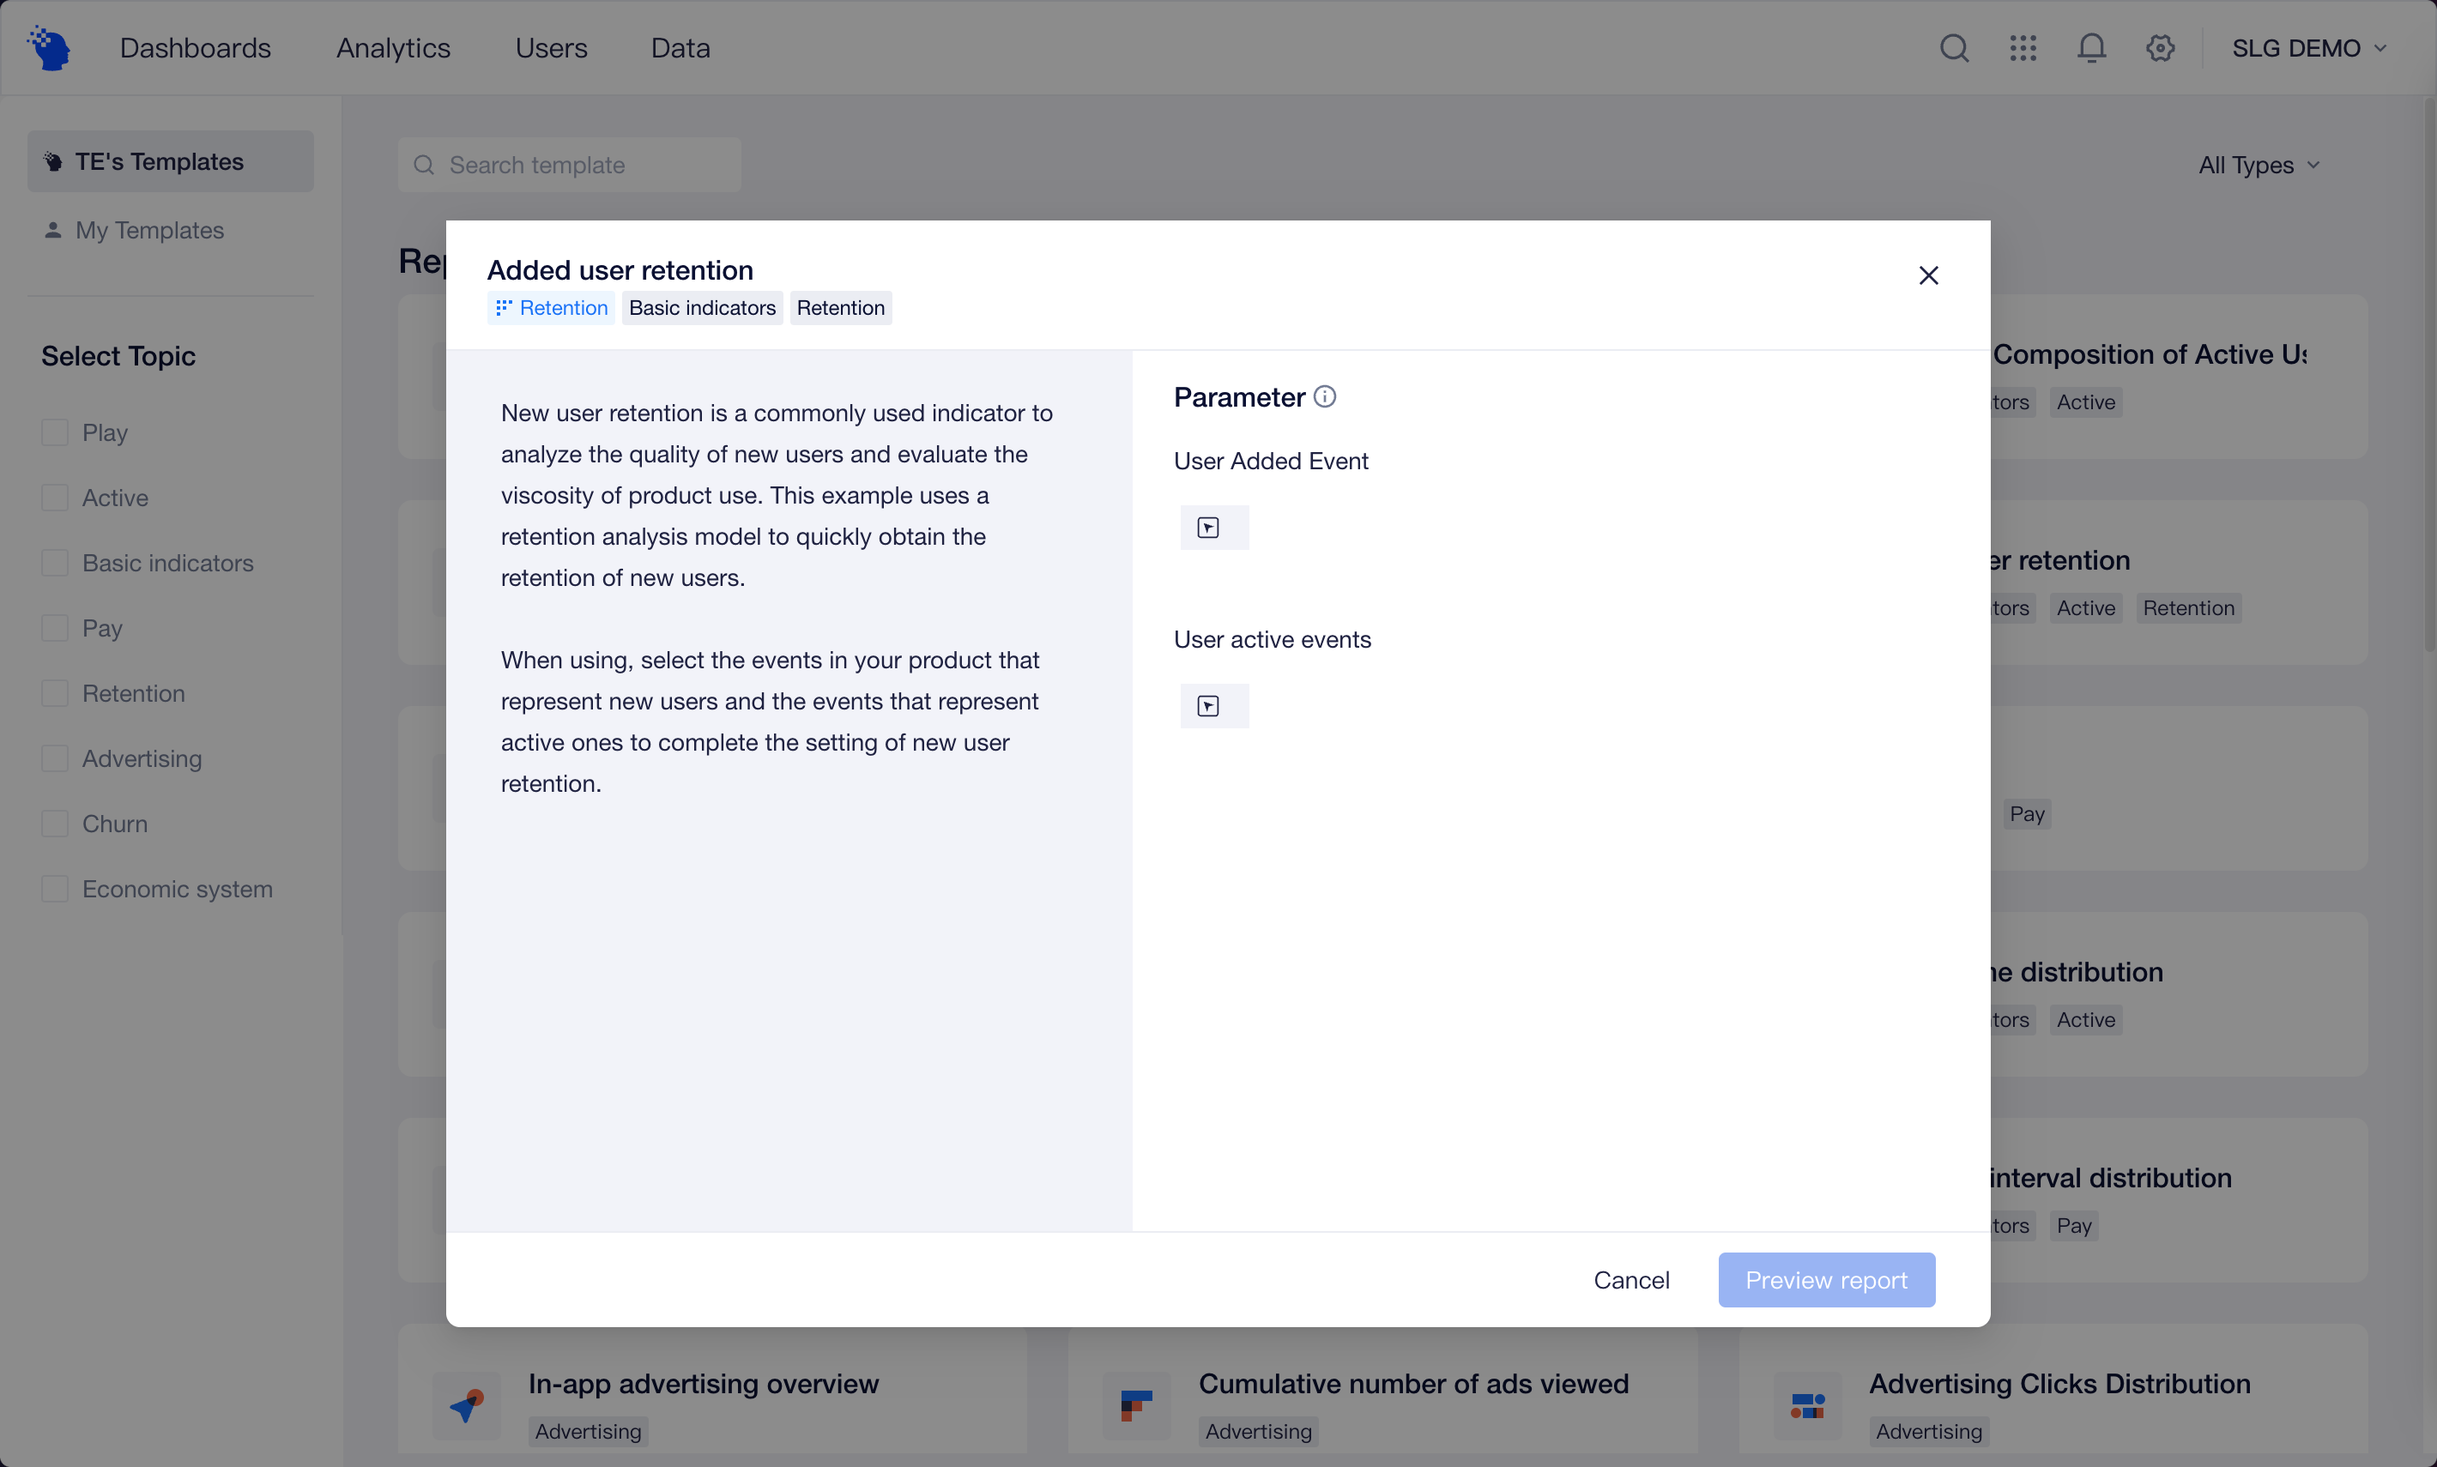Screen dimensions: 2437x1467
Task: Check the Play topic checkbox
Action: click(x=56, y=433)
